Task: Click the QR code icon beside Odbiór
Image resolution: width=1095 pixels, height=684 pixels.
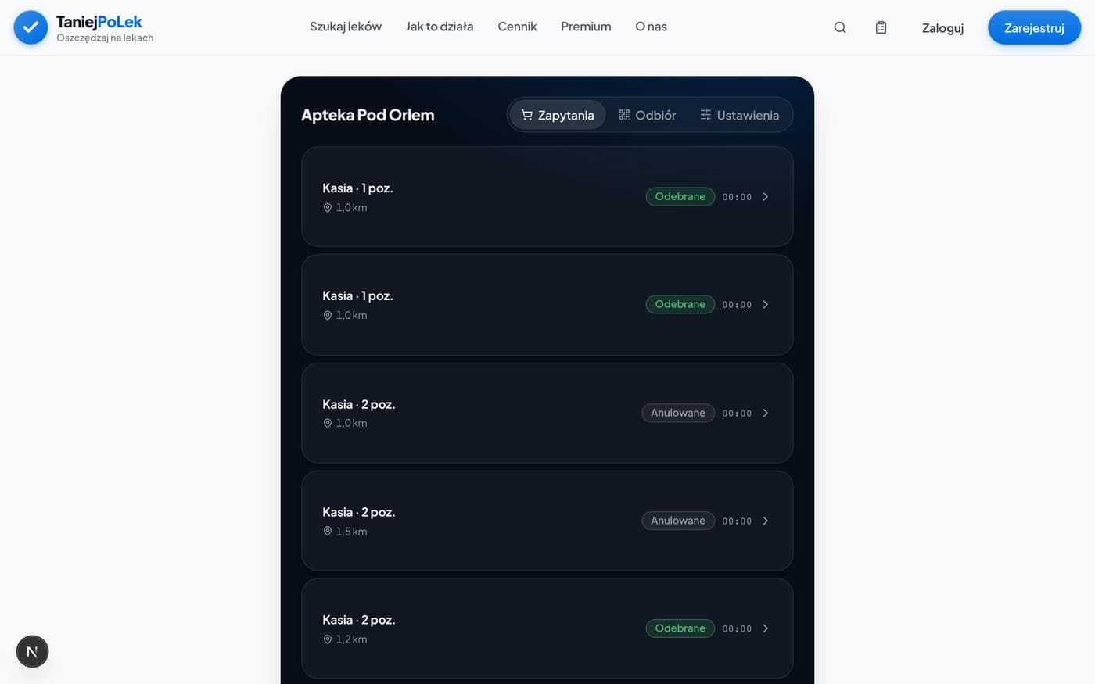Action: click(x=624, y=115)
